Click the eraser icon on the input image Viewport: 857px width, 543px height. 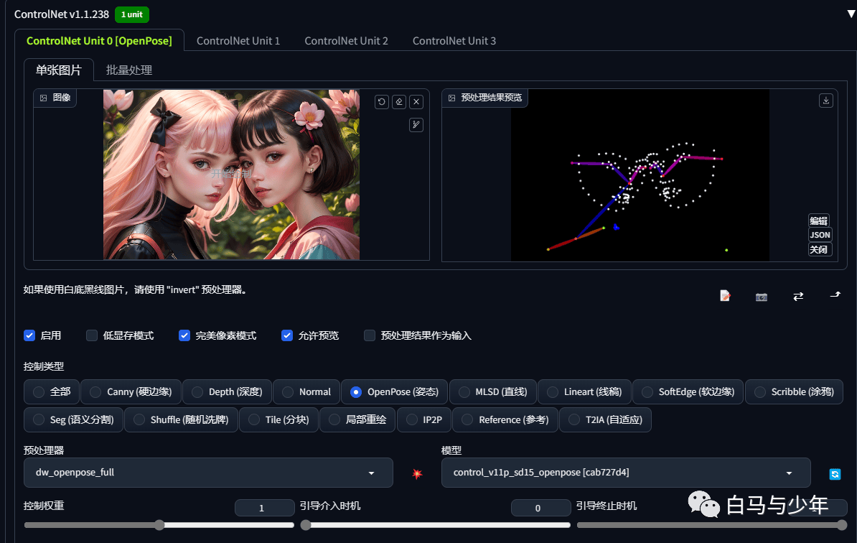pyautogui.click(x=399, y=102)
